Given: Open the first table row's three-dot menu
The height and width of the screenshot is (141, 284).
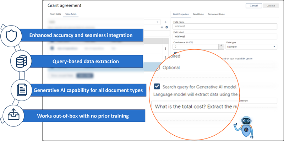Looking at the screenshot, I should point(165,49).
